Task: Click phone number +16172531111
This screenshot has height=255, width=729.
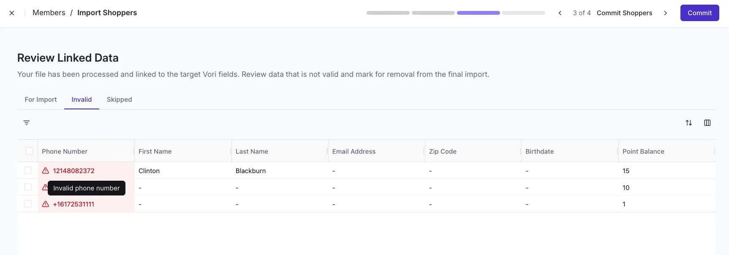Action: 73,204
